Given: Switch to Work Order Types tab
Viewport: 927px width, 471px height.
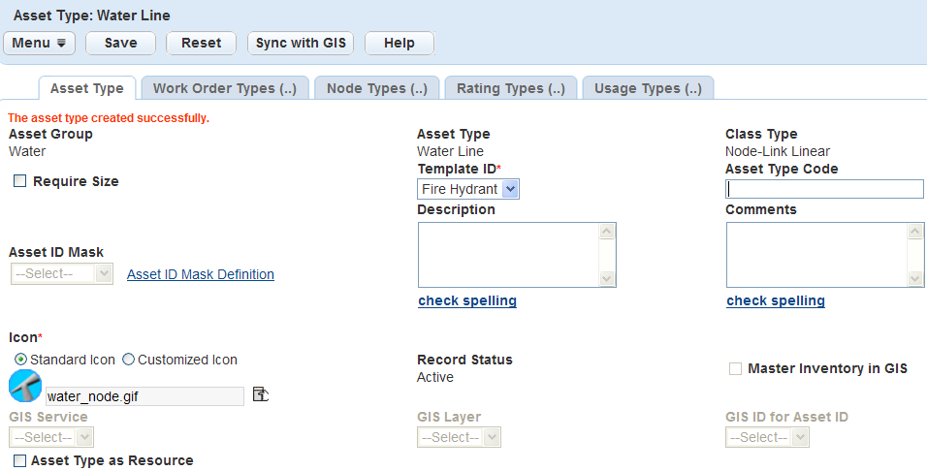Looking at the screenshot, I should click(225, 88).
